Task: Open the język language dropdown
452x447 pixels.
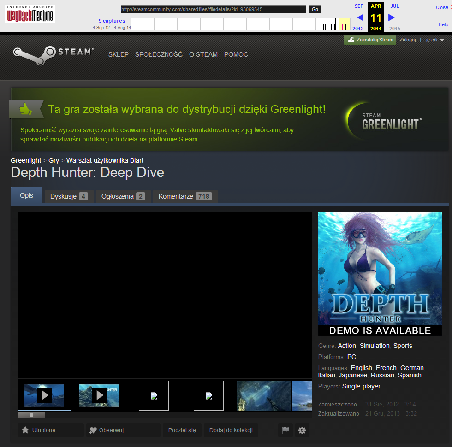Action: (434, 40)
